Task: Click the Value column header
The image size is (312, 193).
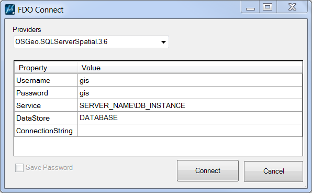Action: tap(190, 68)
